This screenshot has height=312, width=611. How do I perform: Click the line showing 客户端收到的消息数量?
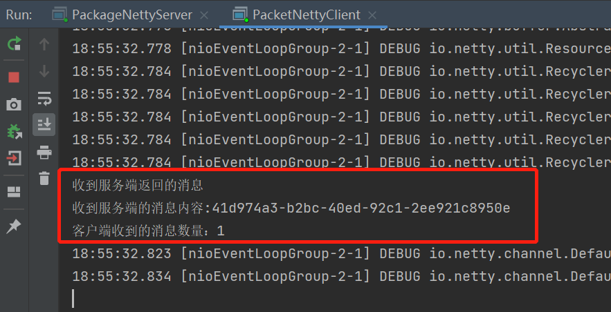148,231
